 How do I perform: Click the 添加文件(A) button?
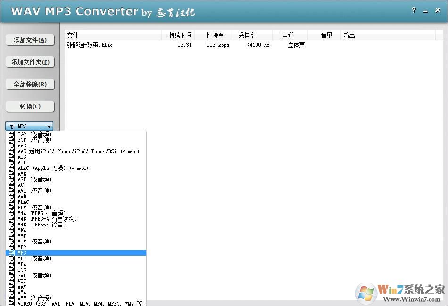pos(30,40)
